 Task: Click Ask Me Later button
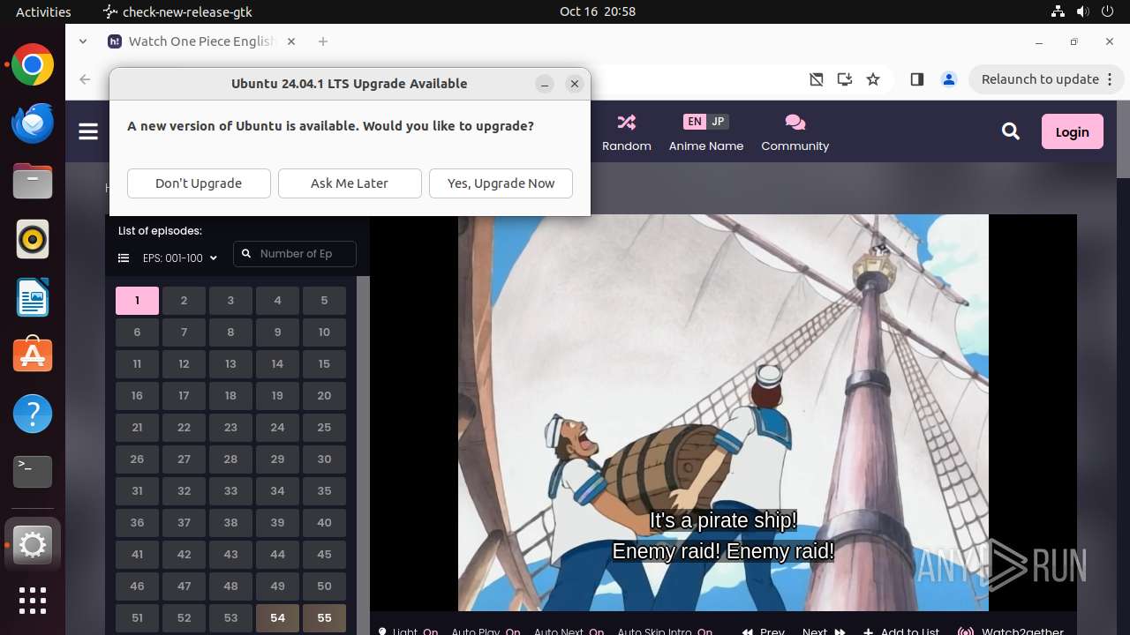[x=350, y=183]
